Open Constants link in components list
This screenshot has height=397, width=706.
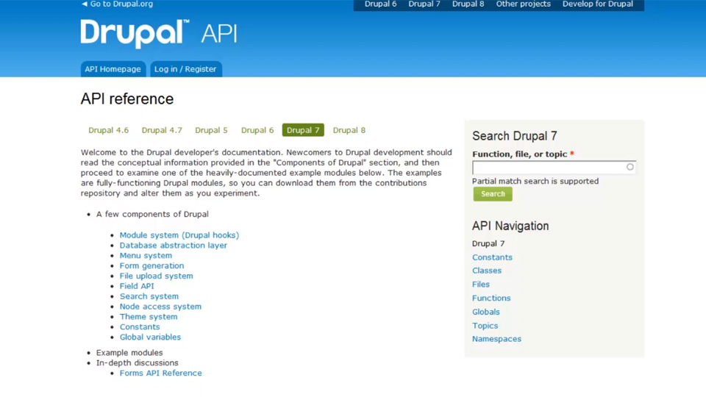[x=140, y=326]
